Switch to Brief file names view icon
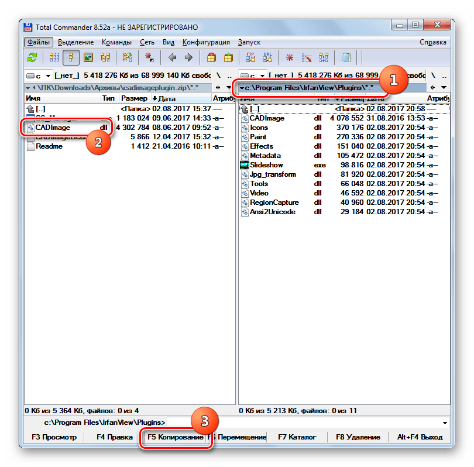This screenshot has height=467, width=474. coord(54,57)
